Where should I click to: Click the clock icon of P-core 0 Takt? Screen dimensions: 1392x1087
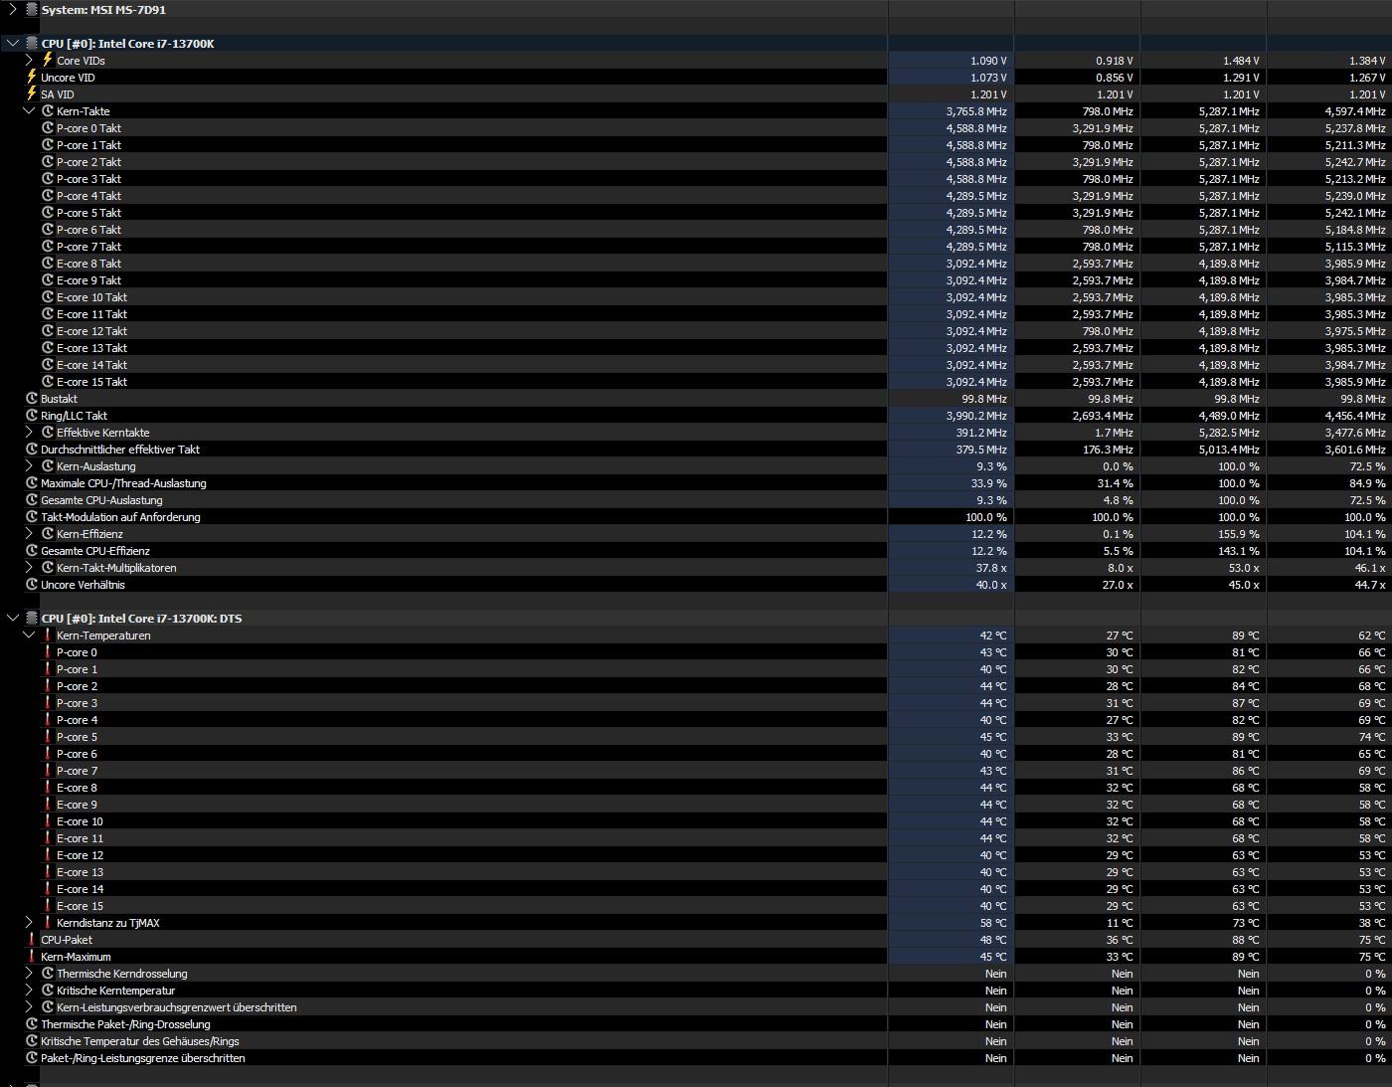[47, 128]
